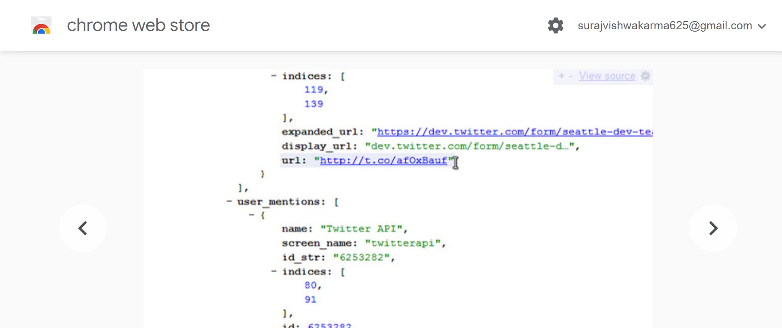Image resolution: width=782 pixels, height=328 pixels.
Task: Go to the previous screenshot with left arrow
Action: (83, 228)
